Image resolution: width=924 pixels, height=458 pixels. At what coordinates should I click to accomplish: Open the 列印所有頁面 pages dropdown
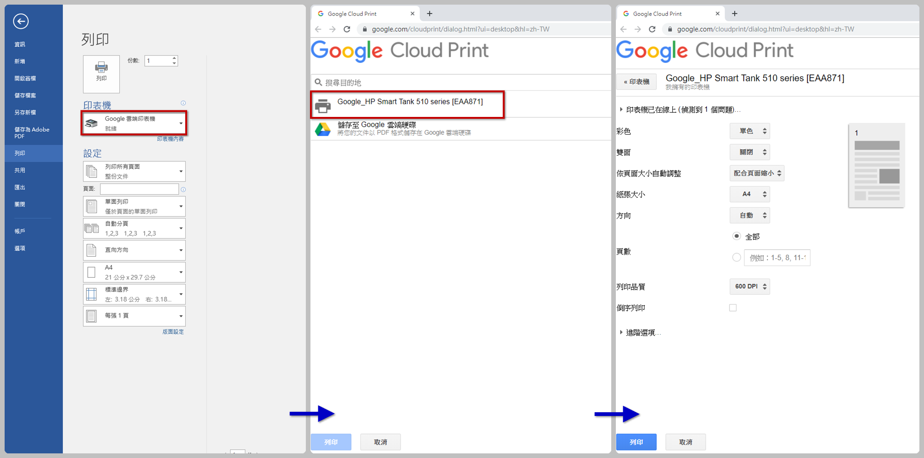point(134,171)
